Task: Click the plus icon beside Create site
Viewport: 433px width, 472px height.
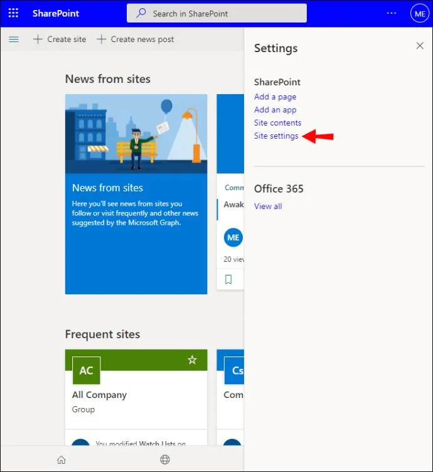Action: coord(38,39)
